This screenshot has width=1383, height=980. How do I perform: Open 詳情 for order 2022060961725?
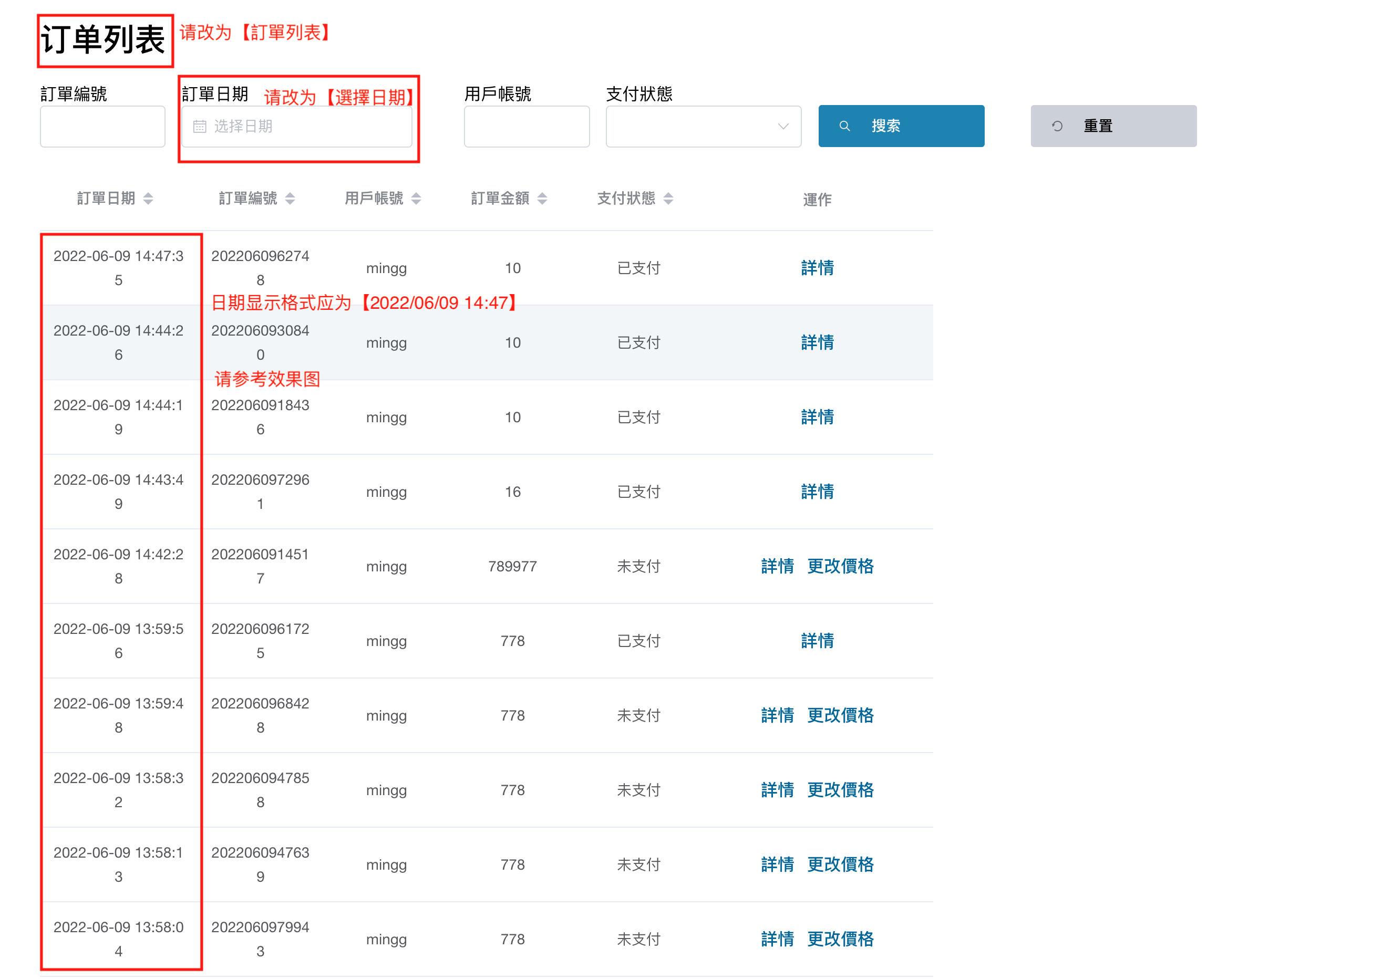pyautogui.click(x=818, y=640)
